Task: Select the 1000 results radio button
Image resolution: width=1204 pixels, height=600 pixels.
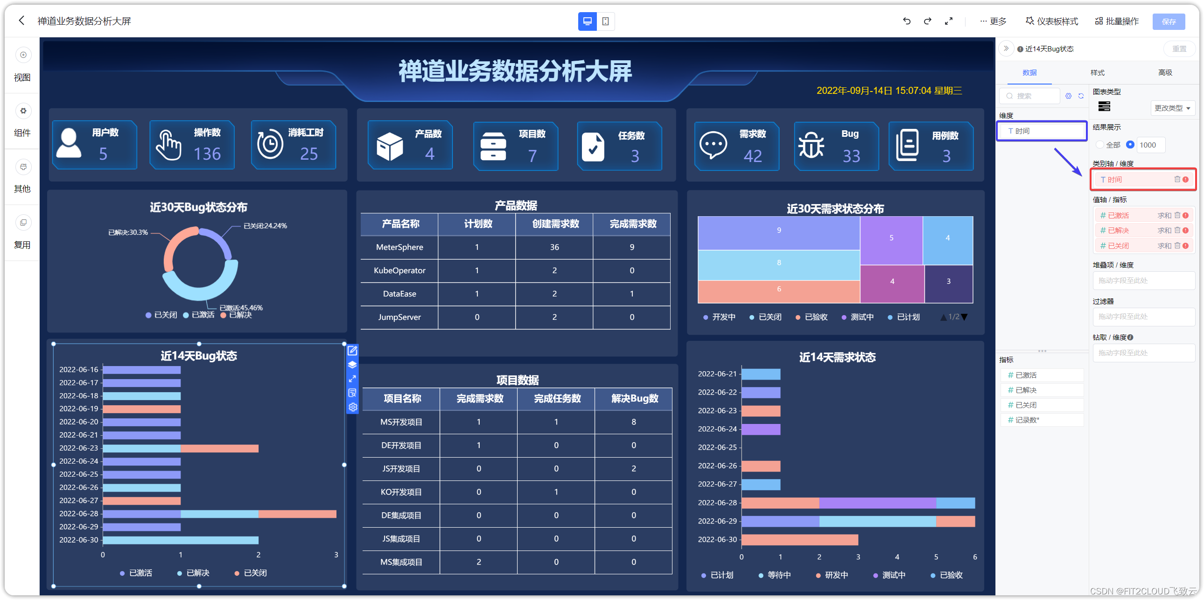Action: [1130, 145]
